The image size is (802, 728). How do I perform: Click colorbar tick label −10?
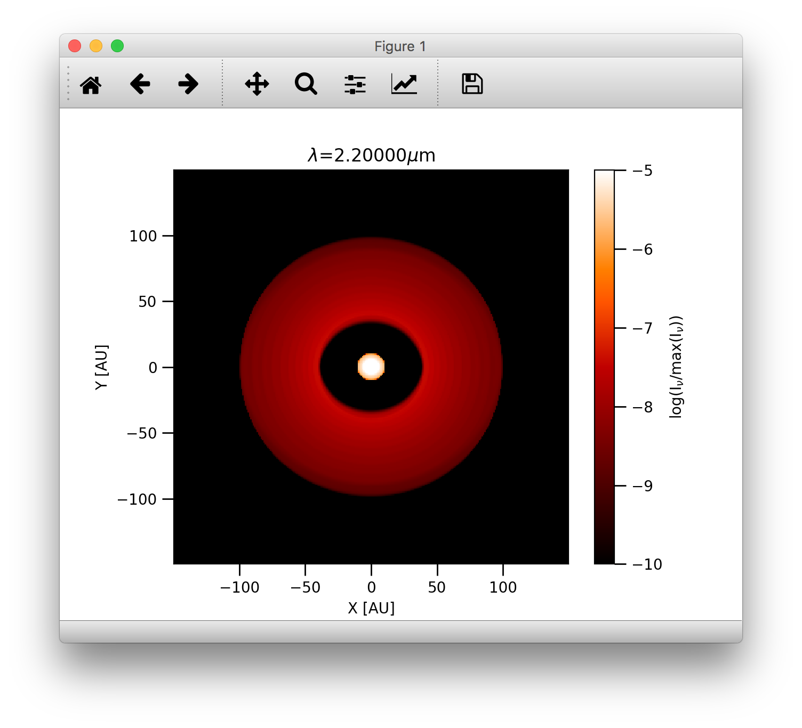647,564
